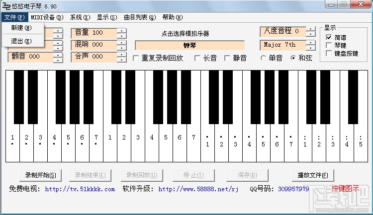Screen dimensions: 373x215
Task: Click the QQ number 309957979
Action: pyautogui.click(x=293, y=189)
